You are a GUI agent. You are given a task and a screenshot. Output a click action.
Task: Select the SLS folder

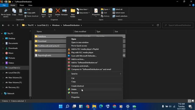[x=39, y=51]
